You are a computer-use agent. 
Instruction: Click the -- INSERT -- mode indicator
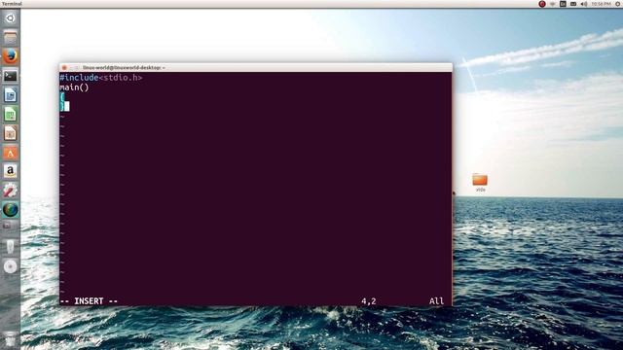(89, 301)
